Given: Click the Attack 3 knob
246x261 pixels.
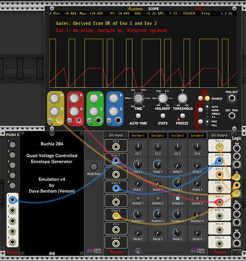Looking at the screenshot, I should (177, 182).
